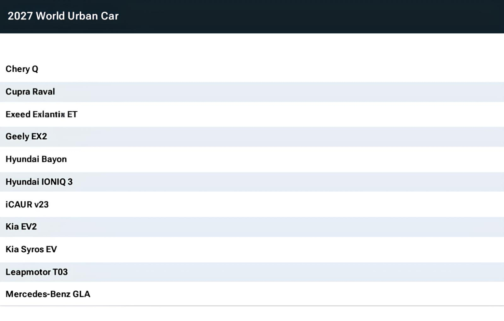Open the Kia Syros EV entry
Viewport: 504px width, 321px height.
pos(252,249)
